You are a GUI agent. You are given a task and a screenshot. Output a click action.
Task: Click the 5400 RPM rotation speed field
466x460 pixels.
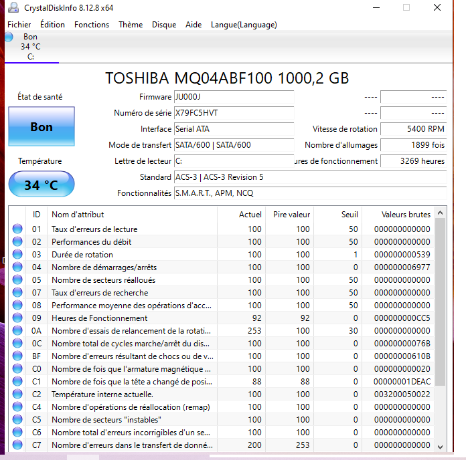(413, 129)
